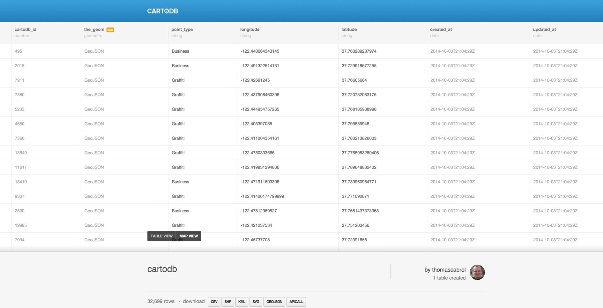Open the thomascabrol author link
Image resolution: width=603 pixels, height=308 pixels.
(x=449, y=270)
